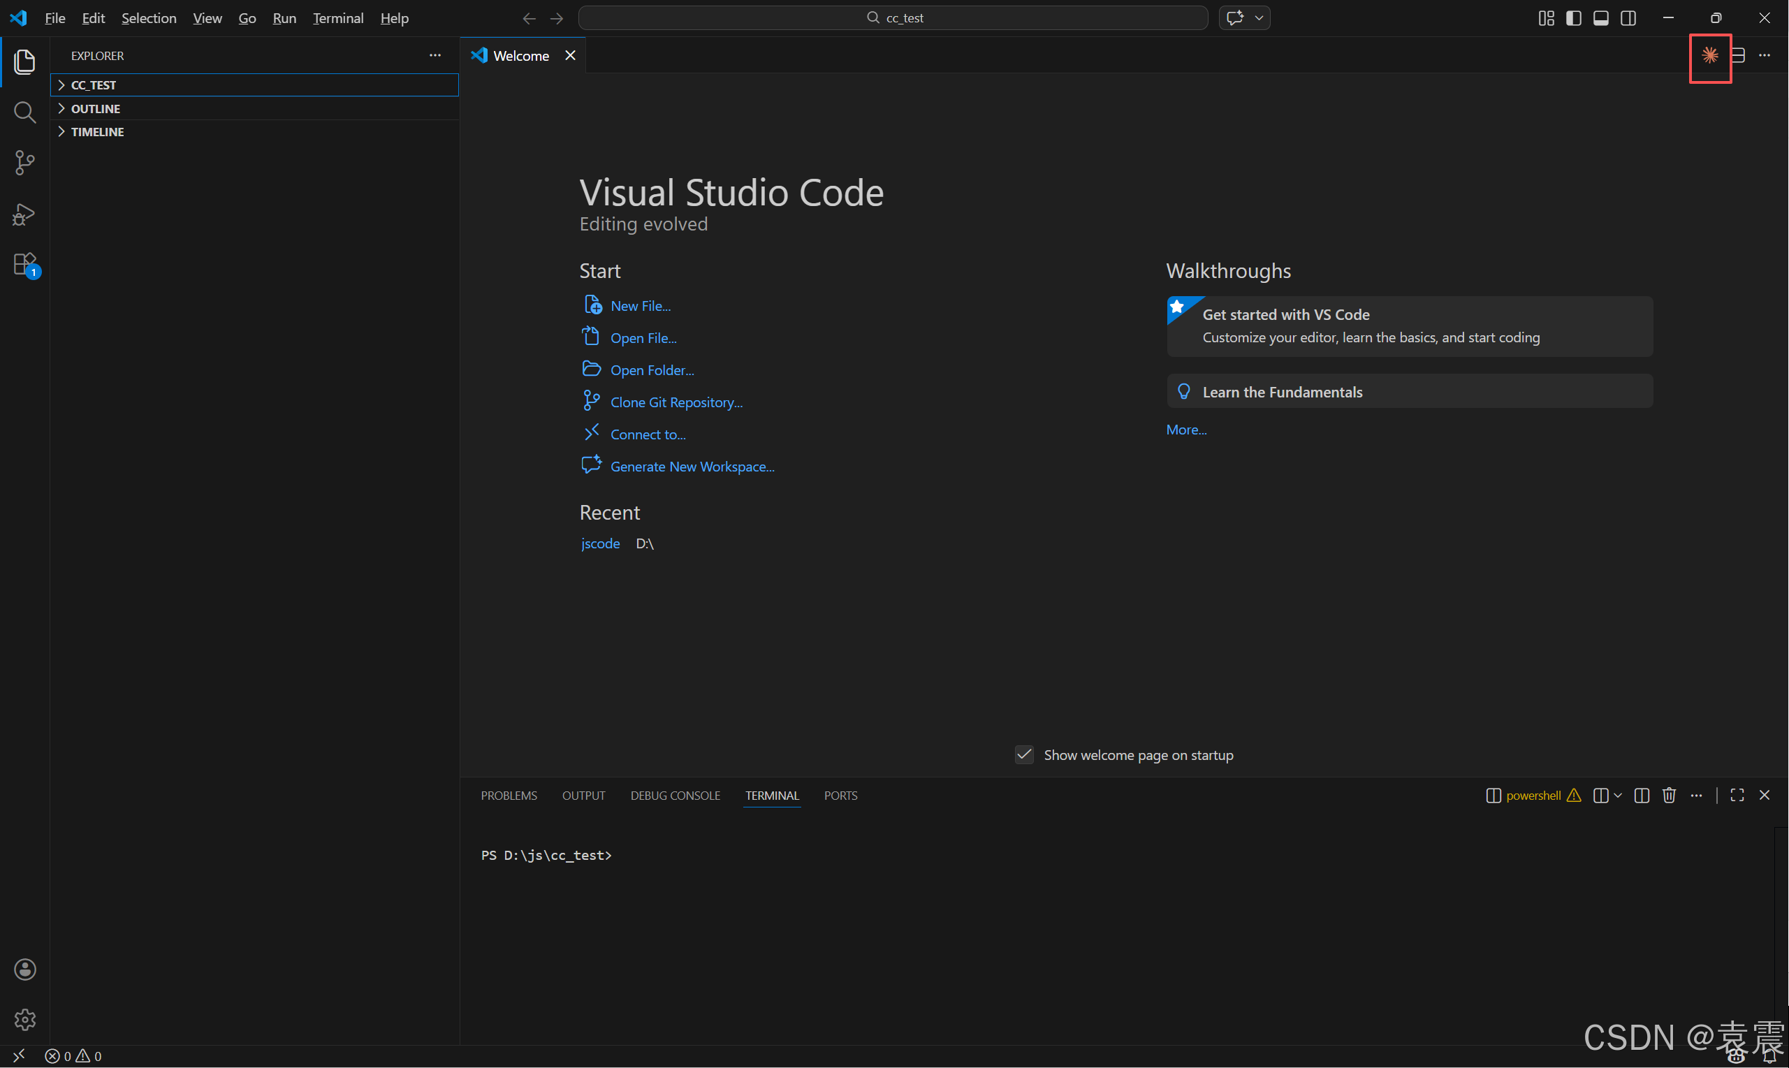Expand the OUTLINE section

coord(95,109)
